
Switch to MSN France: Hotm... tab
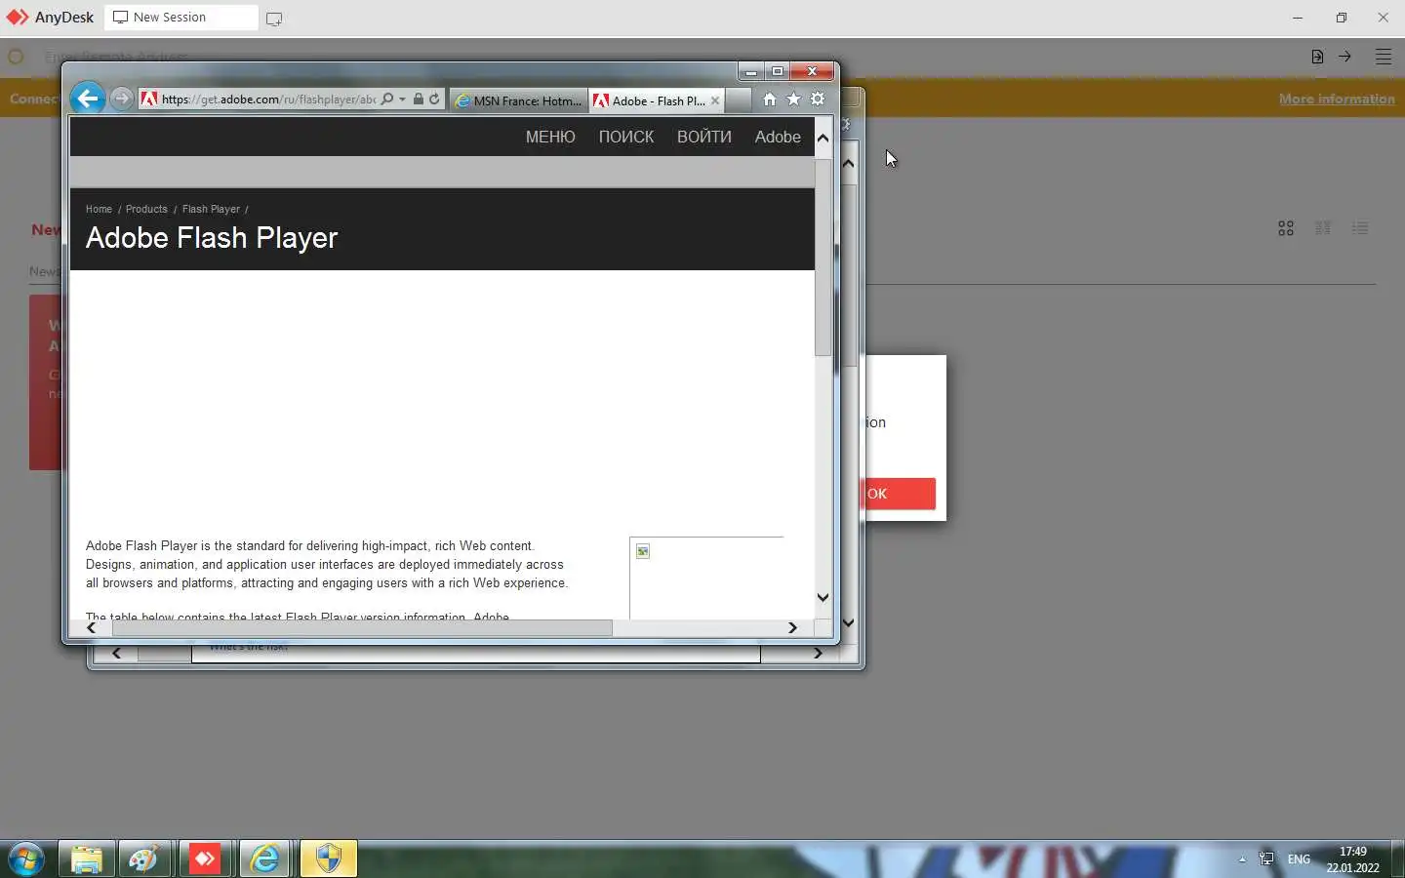tap(518, 100)
